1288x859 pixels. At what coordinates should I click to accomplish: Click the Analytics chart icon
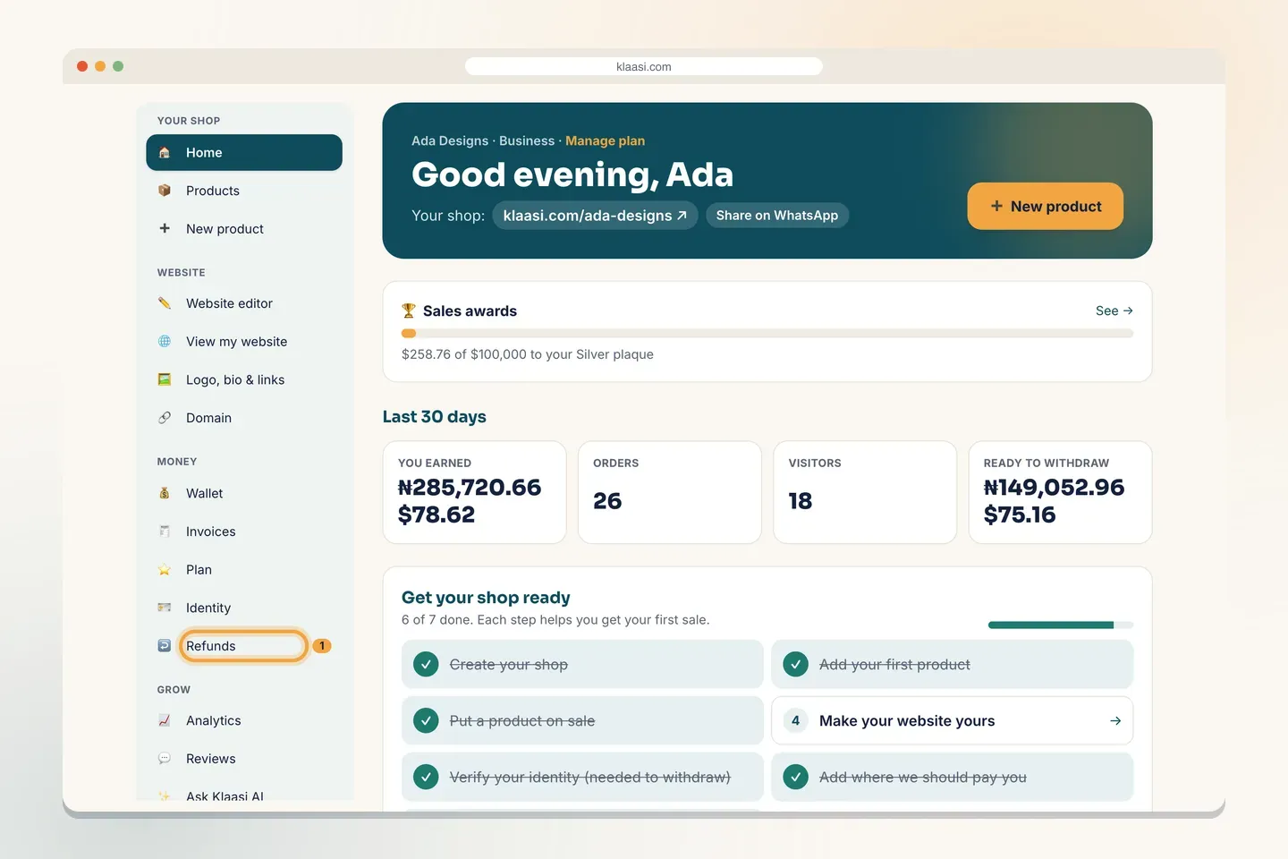(165, 720)
